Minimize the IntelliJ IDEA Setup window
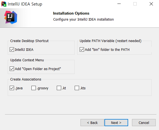Viewport: 159px width, 130px height. (119, 4)
